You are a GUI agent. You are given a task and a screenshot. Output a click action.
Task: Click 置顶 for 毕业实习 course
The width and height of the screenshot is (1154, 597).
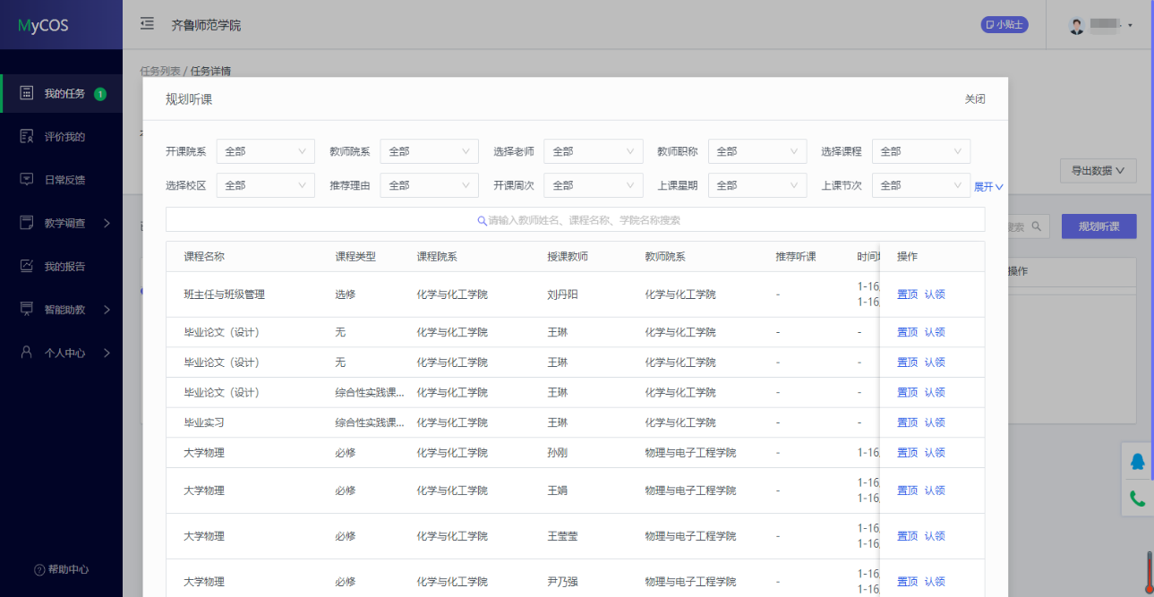click(907, 422)
